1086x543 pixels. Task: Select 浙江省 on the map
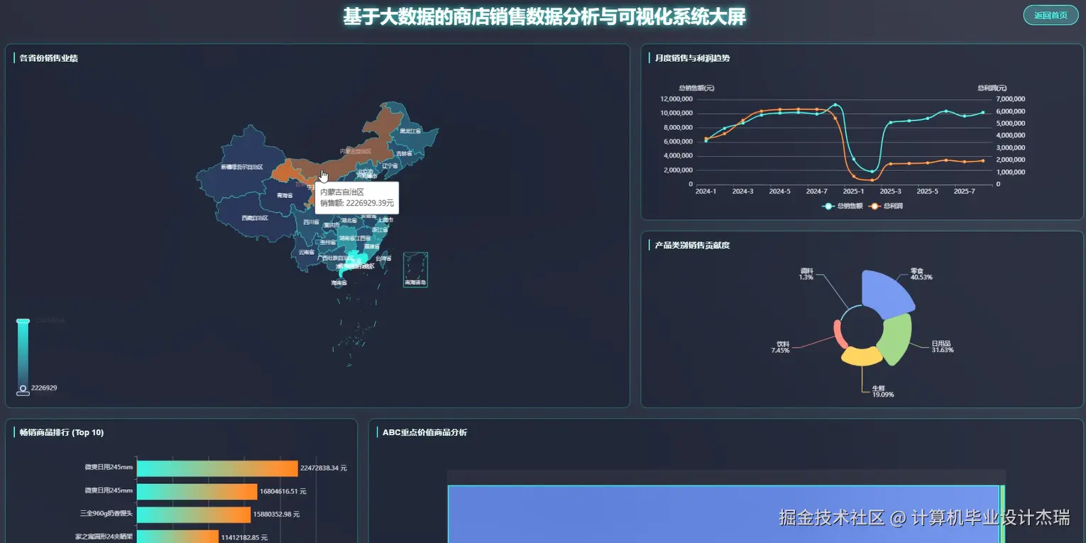[380, 230]
